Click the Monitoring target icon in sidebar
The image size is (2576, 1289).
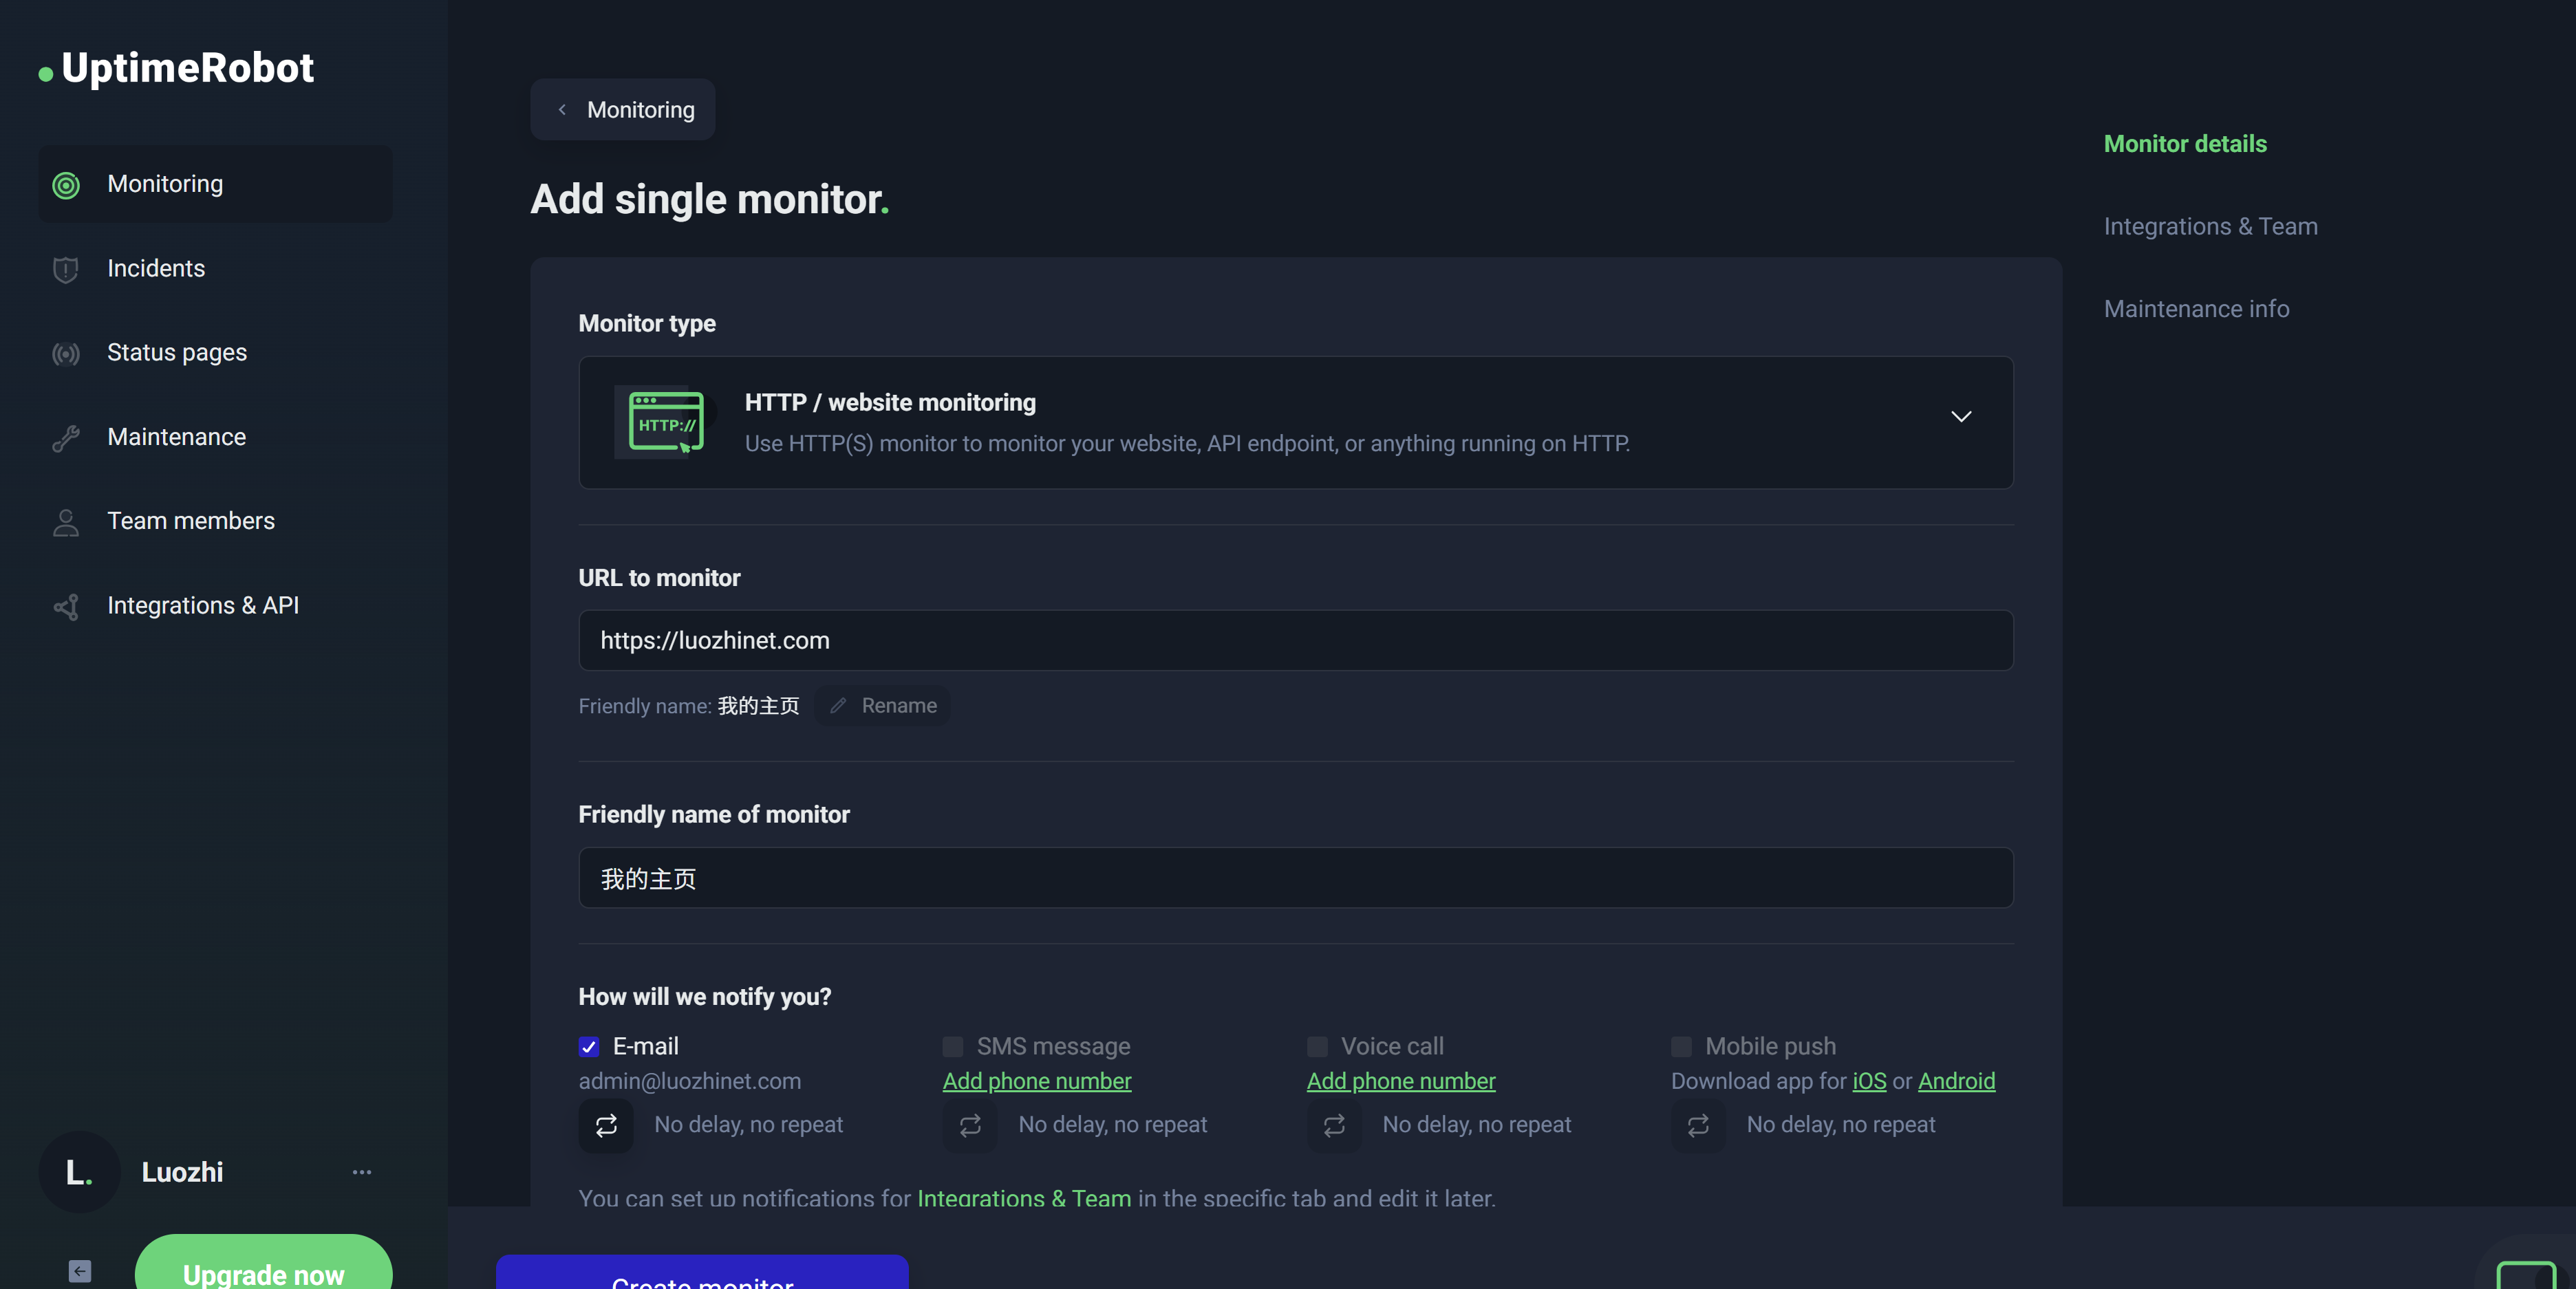point(66,185)
